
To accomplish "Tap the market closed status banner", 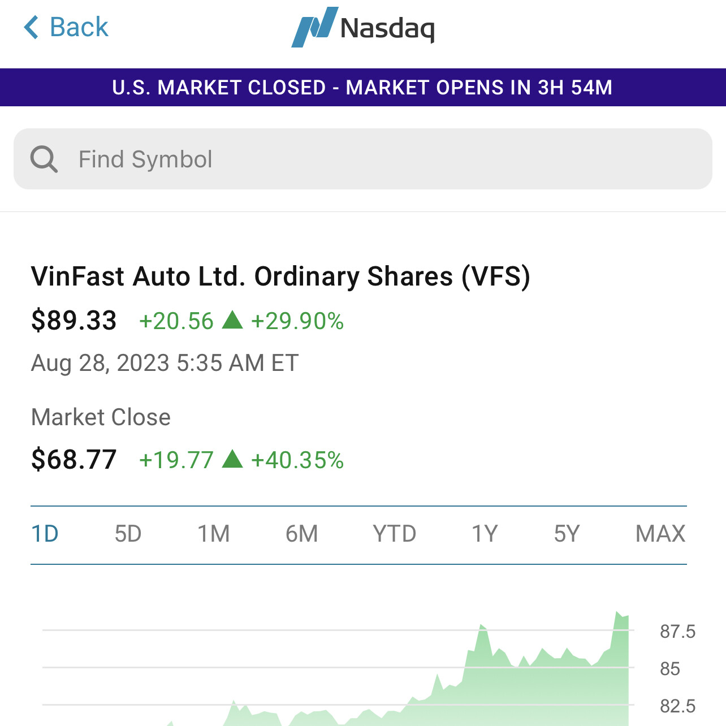I will coord(362,88).
